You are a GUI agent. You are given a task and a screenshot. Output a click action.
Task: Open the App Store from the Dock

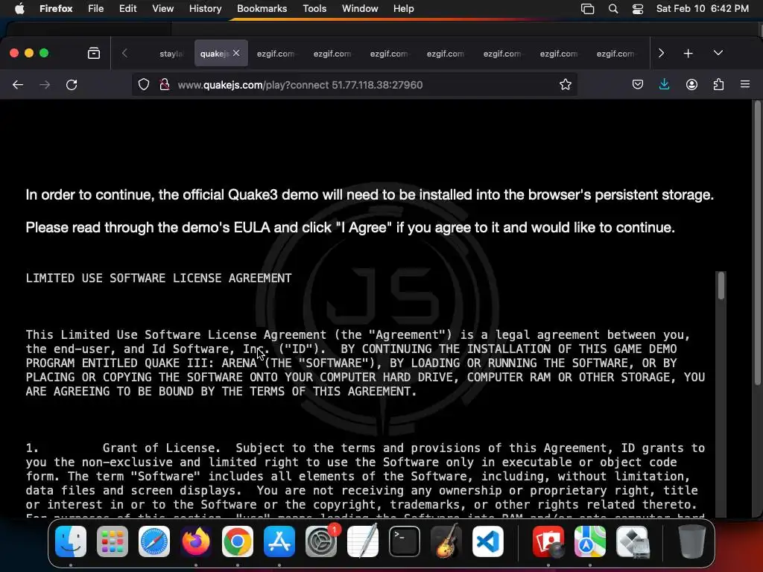tap(279, 541)
